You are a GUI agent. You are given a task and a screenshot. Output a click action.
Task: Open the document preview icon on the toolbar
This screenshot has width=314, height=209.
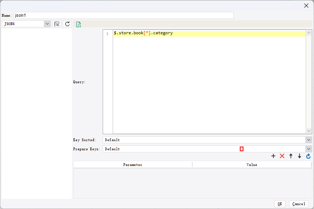point(78,24)
